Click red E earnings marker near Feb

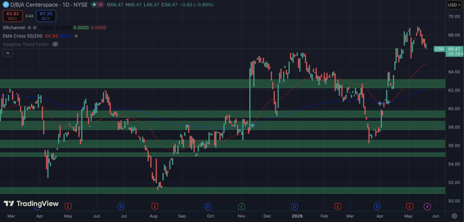[x=338, y=206]
